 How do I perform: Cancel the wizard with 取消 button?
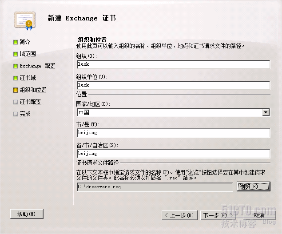259,215
